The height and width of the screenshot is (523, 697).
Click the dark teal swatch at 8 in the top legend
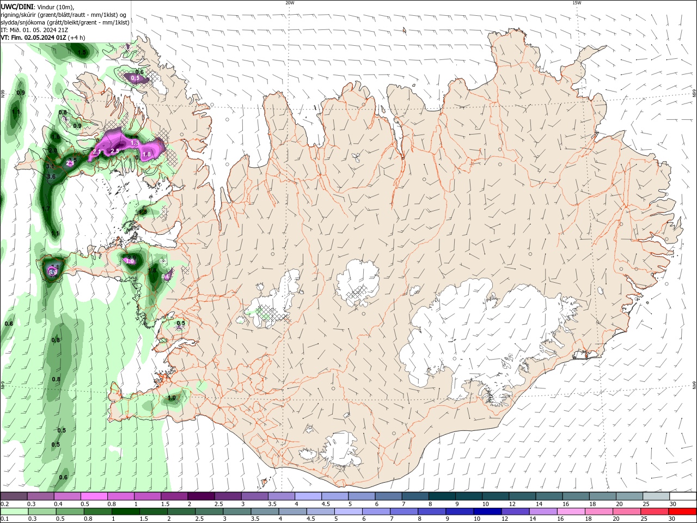(442, 496)
